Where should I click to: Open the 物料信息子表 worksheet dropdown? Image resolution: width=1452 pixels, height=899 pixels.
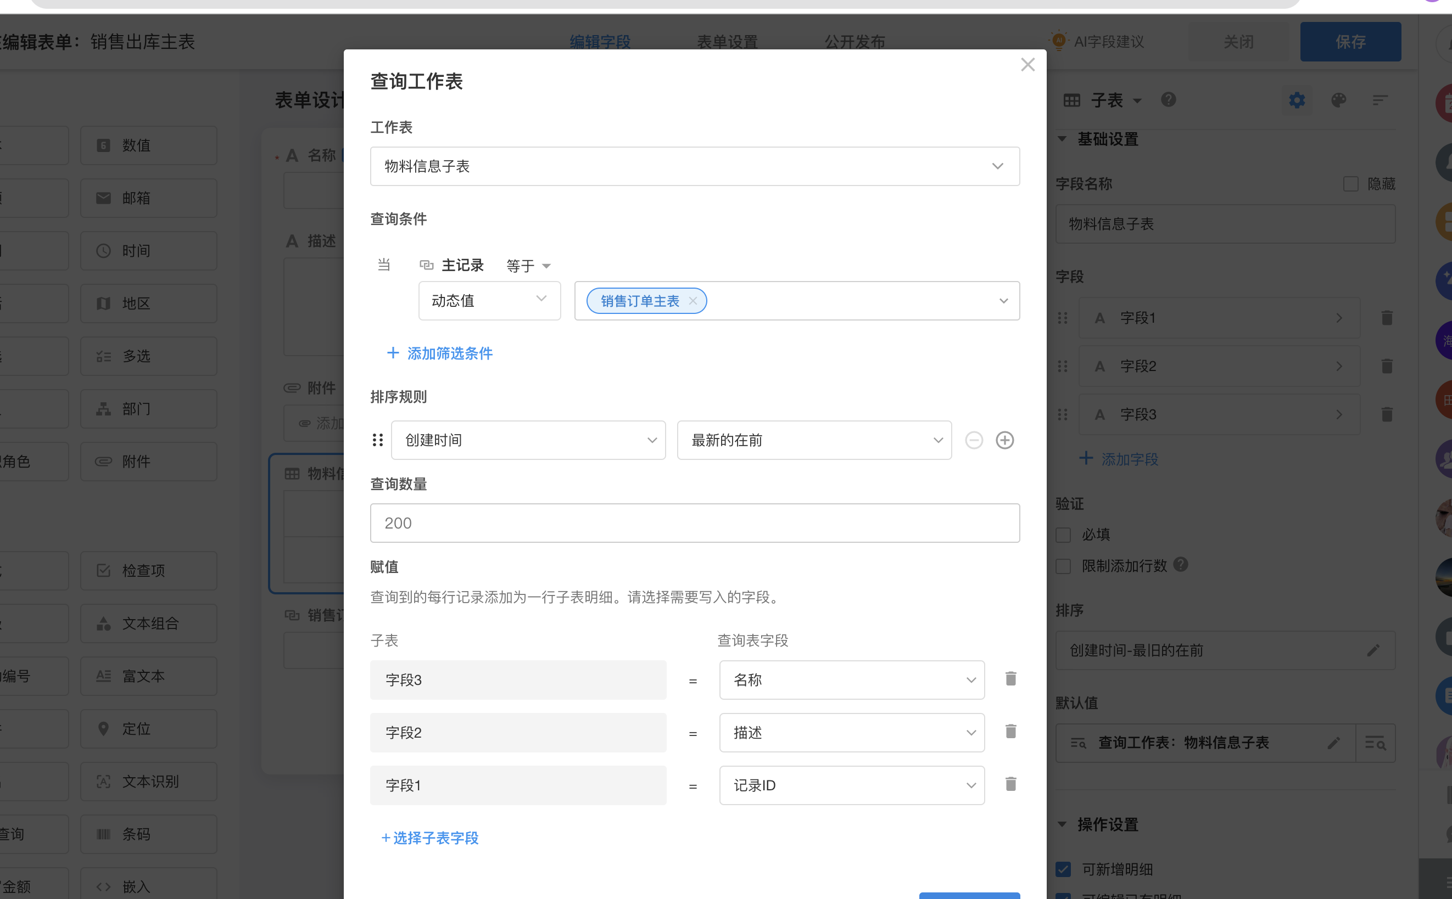pyautogui.click(x=694, y=166)
